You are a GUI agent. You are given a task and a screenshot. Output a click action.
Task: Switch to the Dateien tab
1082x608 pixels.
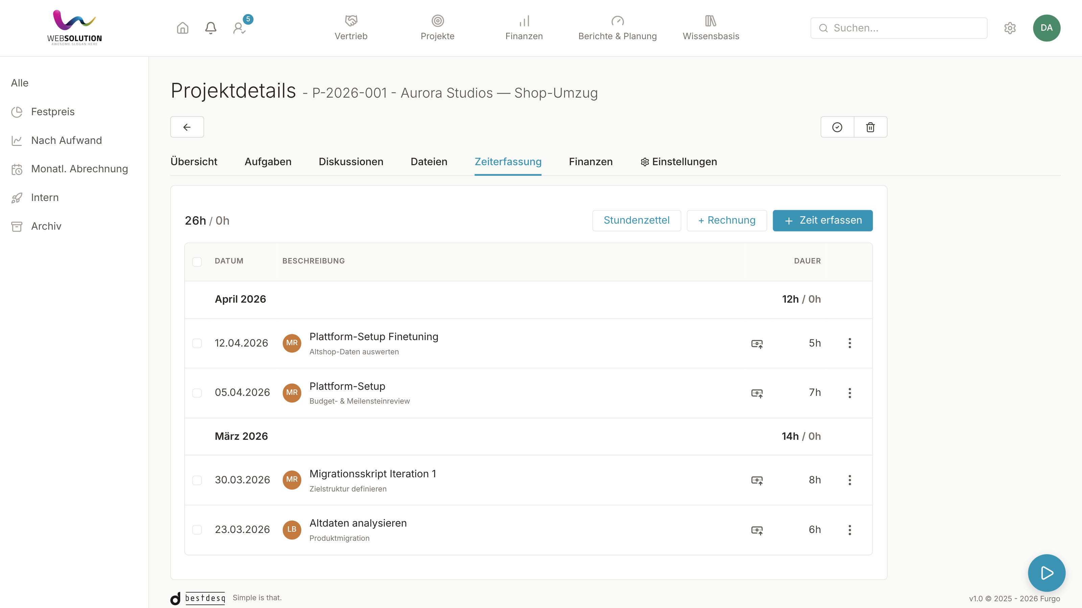[x=429, y=161]
